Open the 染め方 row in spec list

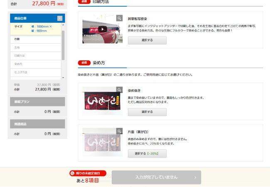point(36,64)
